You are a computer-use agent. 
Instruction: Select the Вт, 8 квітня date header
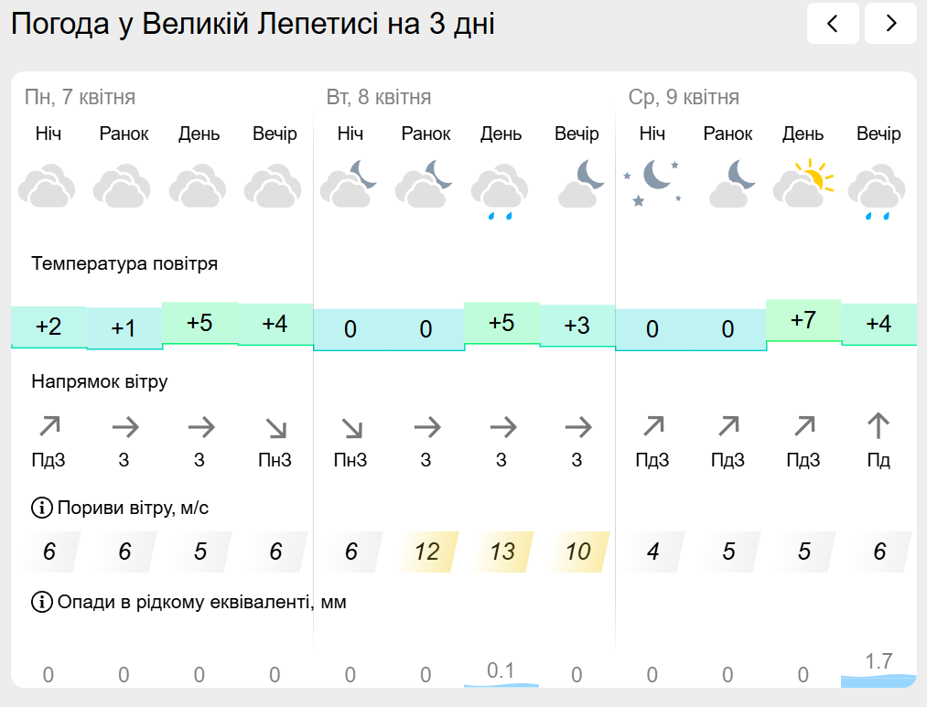[x=378, y=97]
